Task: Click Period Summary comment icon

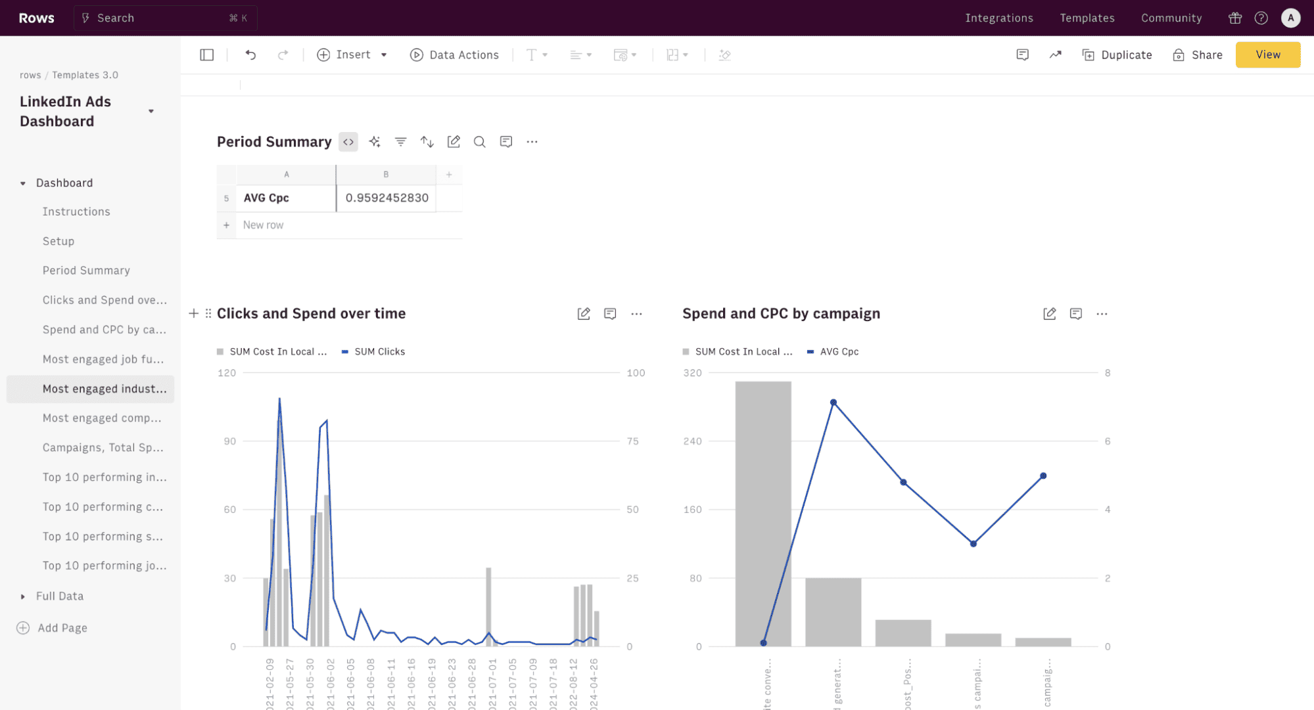Action: pos(506,142)
